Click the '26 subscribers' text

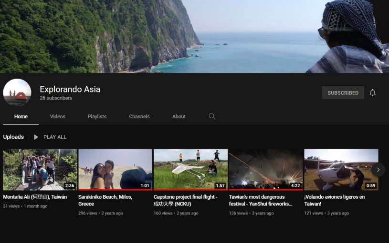pyautogui.click(x=56, y=98)
